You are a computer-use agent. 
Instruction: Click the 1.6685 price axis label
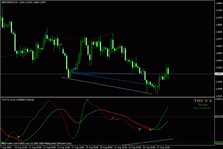[219, 25]
